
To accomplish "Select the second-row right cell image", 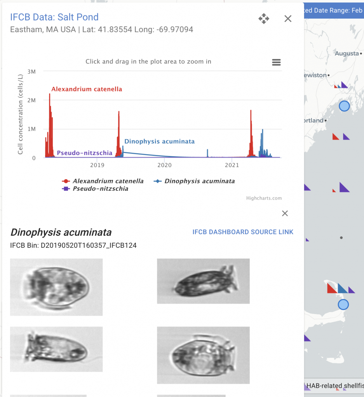I will pyautogui.click(x=203, y=355).
